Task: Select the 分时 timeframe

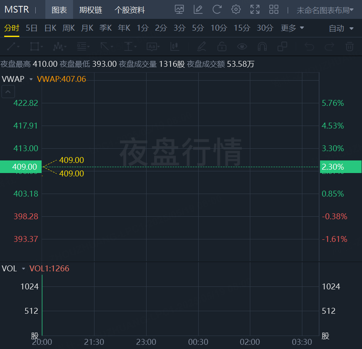Action: point(11,28)
